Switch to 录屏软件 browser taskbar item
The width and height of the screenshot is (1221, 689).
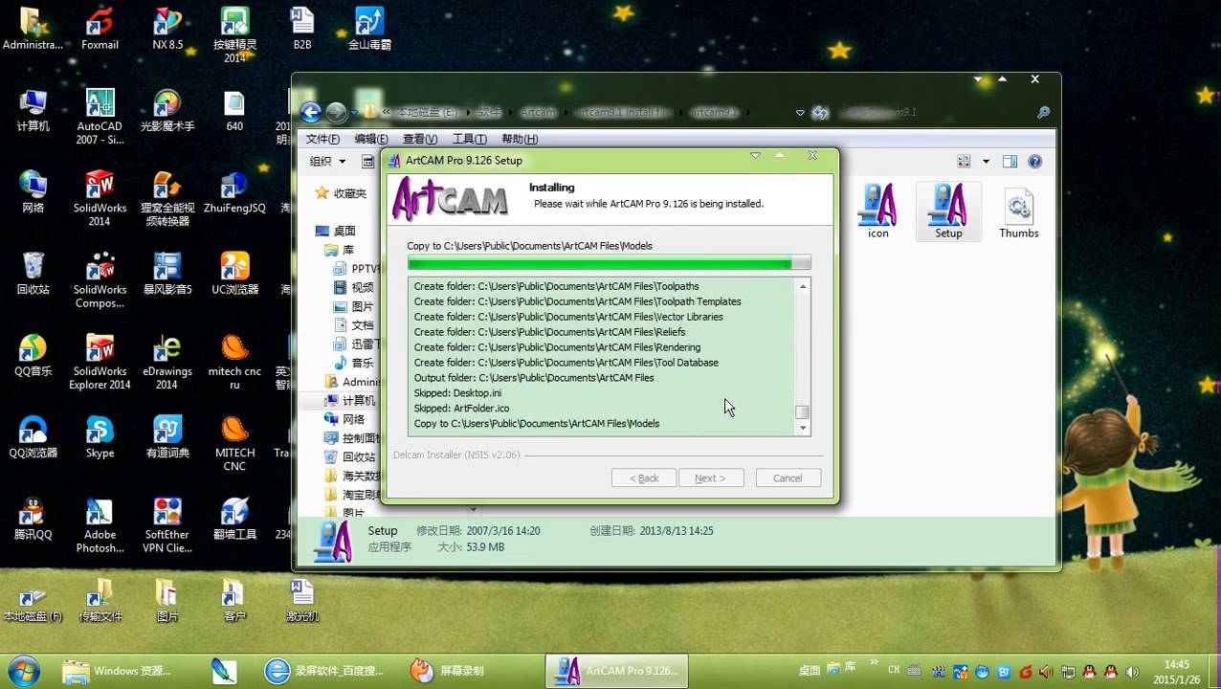pos(325,671)
